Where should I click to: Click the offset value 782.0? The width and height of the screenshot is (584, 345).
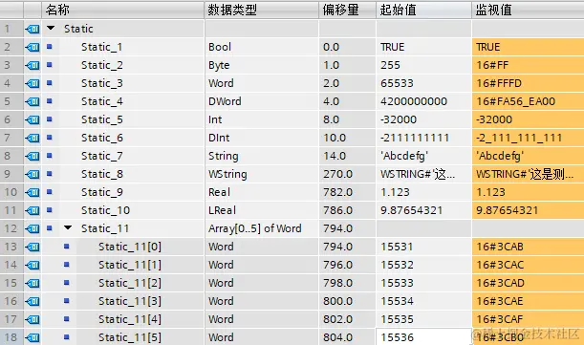pos(337,192)
